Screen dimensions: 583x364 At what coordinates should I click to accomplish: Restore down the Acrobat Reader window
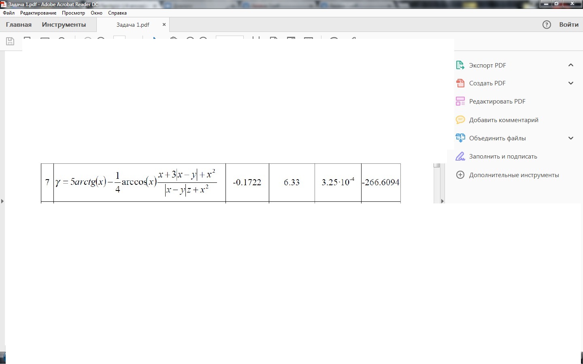[x=557, y=4]
